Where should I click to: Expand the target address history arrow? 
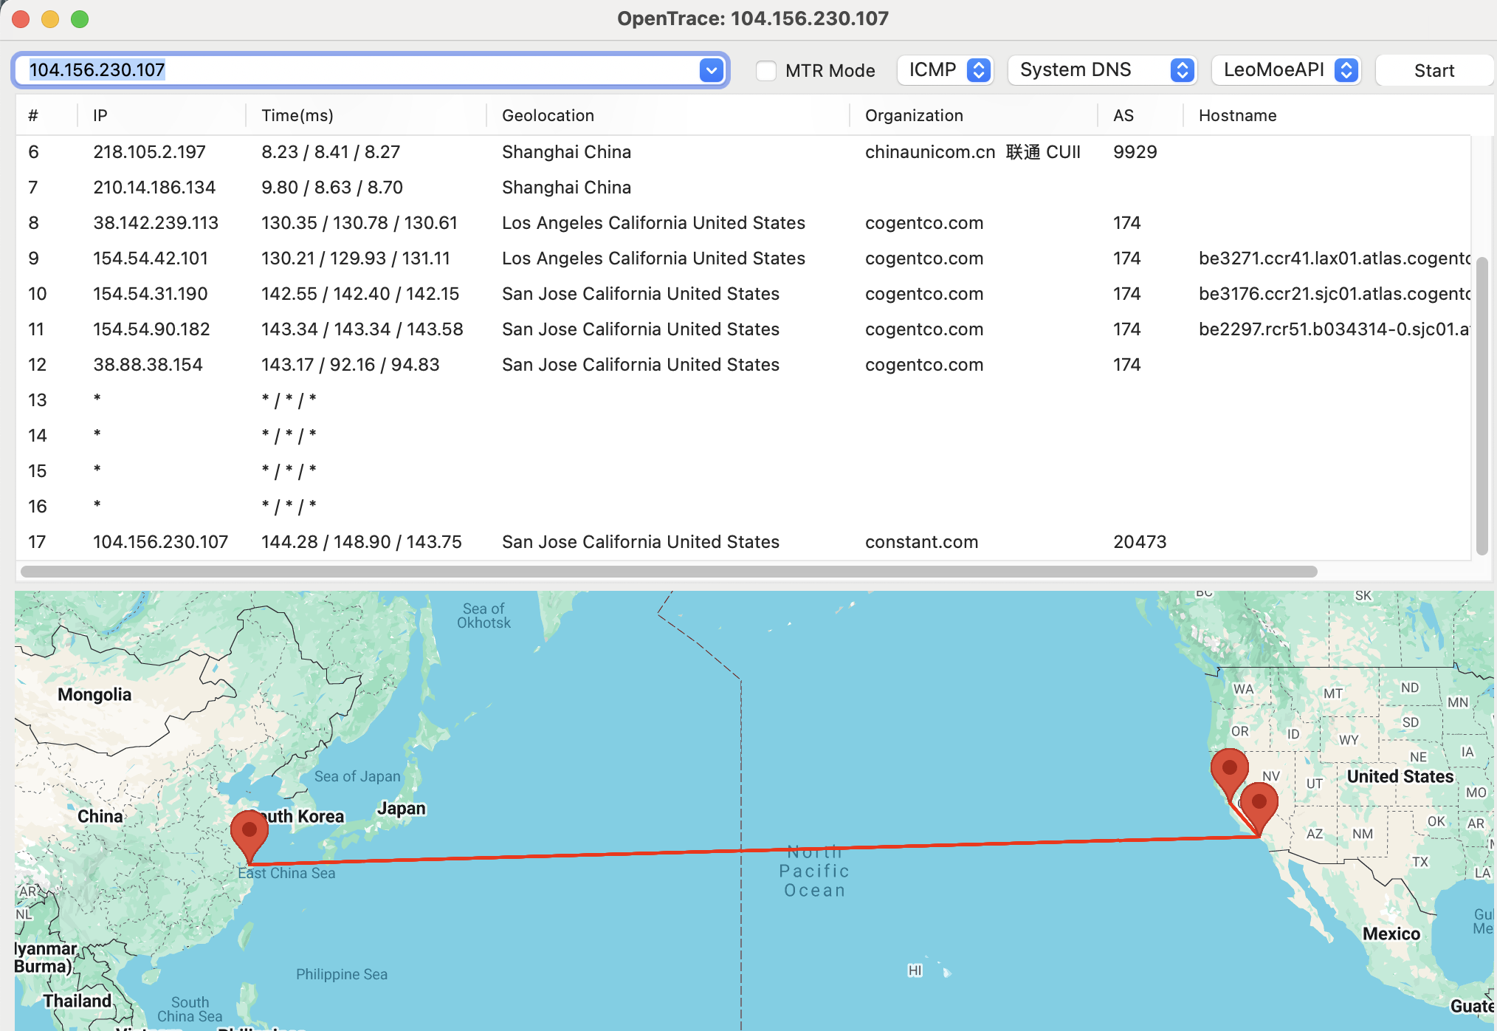click(x=711, y=70)
